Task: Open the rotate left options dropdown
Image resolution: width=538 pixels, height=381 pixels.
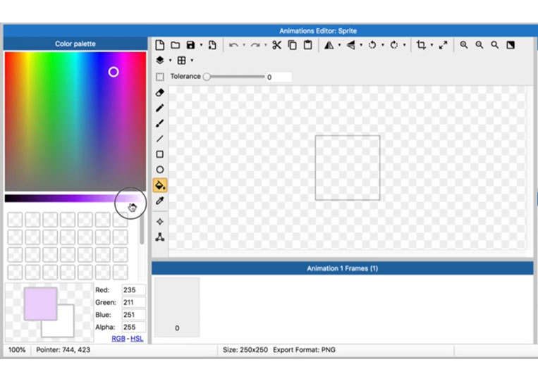Action: pyautogui.click(x=383, y=45)
